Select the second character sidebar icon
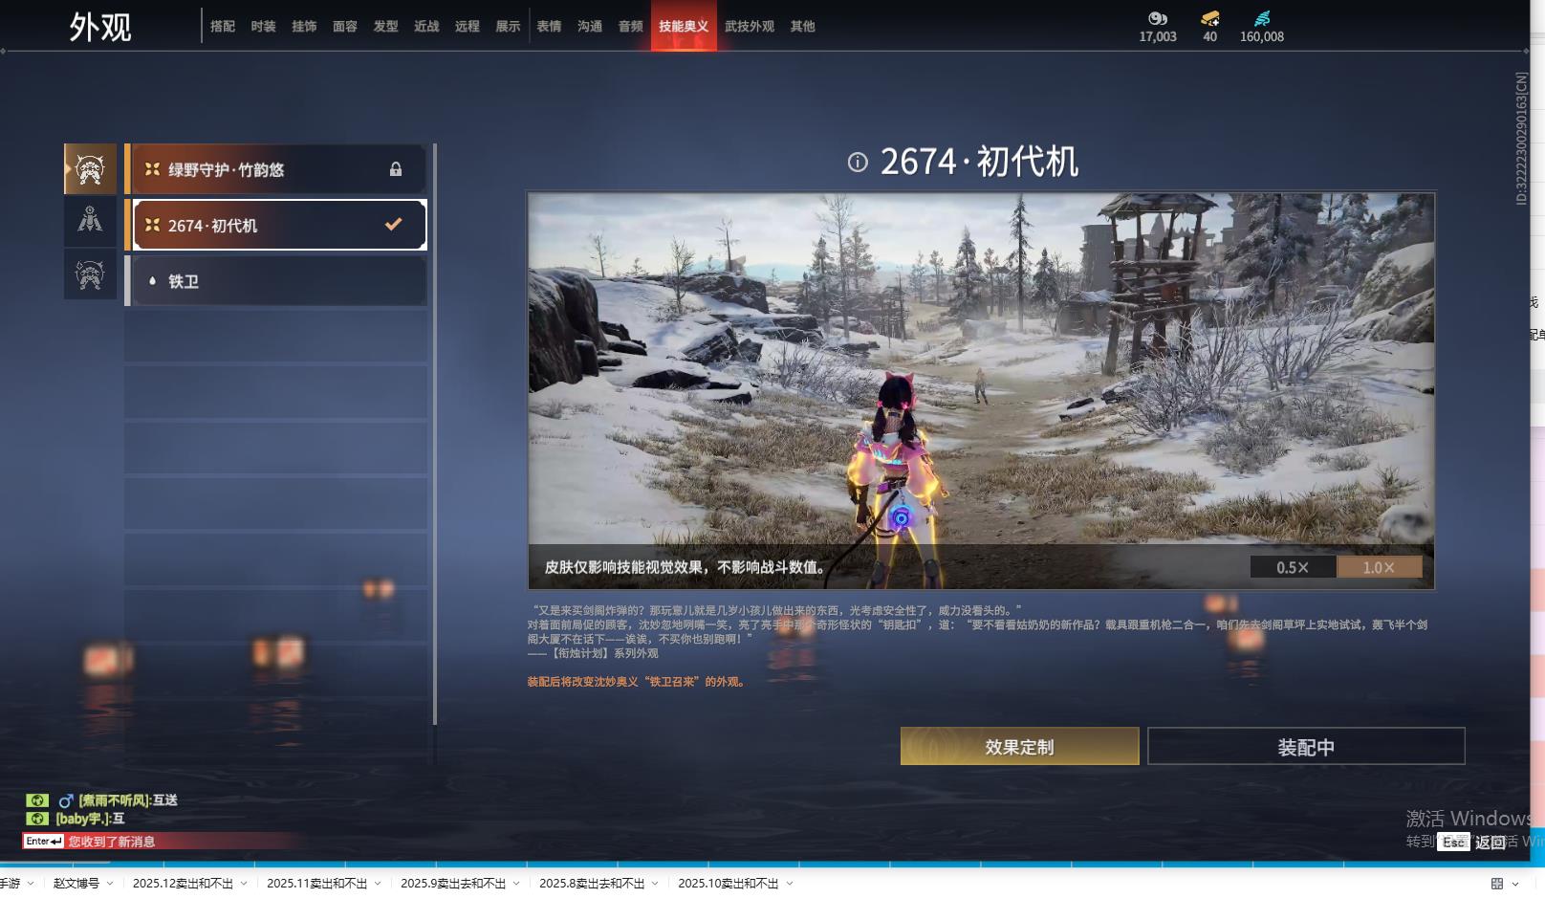Image resolution: width=1545 pixels, height=898 pixels. click(90, 221)
